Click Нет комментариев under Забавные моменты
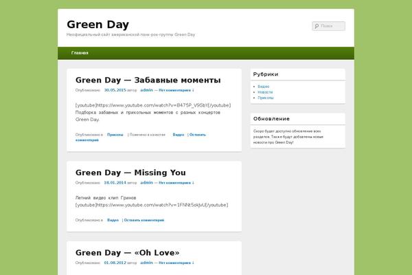412x275 pixels. [x=176, y=90]
